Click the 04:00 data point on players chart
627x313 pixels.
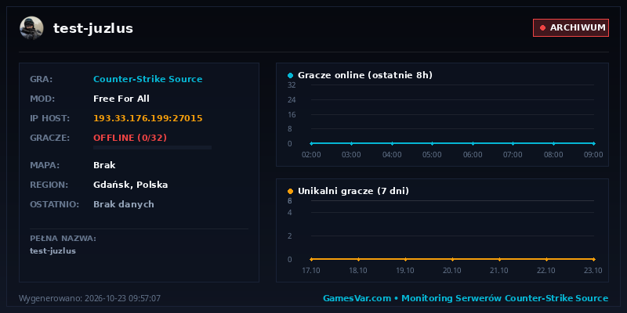coord(392,143)
